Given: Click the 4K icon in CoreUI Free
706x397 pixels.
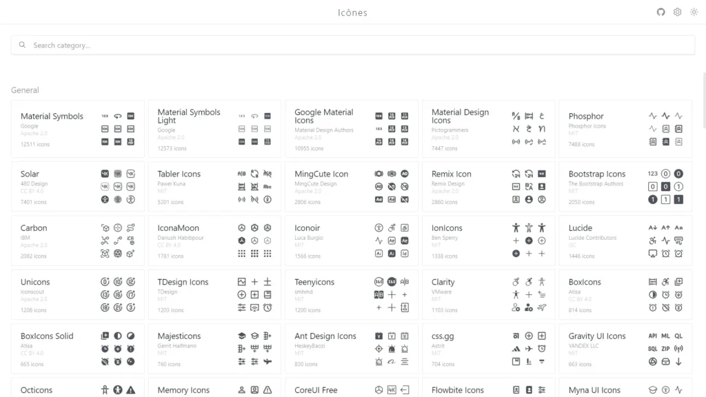Looking at the screenshot, I should click(x=392, y=390).
